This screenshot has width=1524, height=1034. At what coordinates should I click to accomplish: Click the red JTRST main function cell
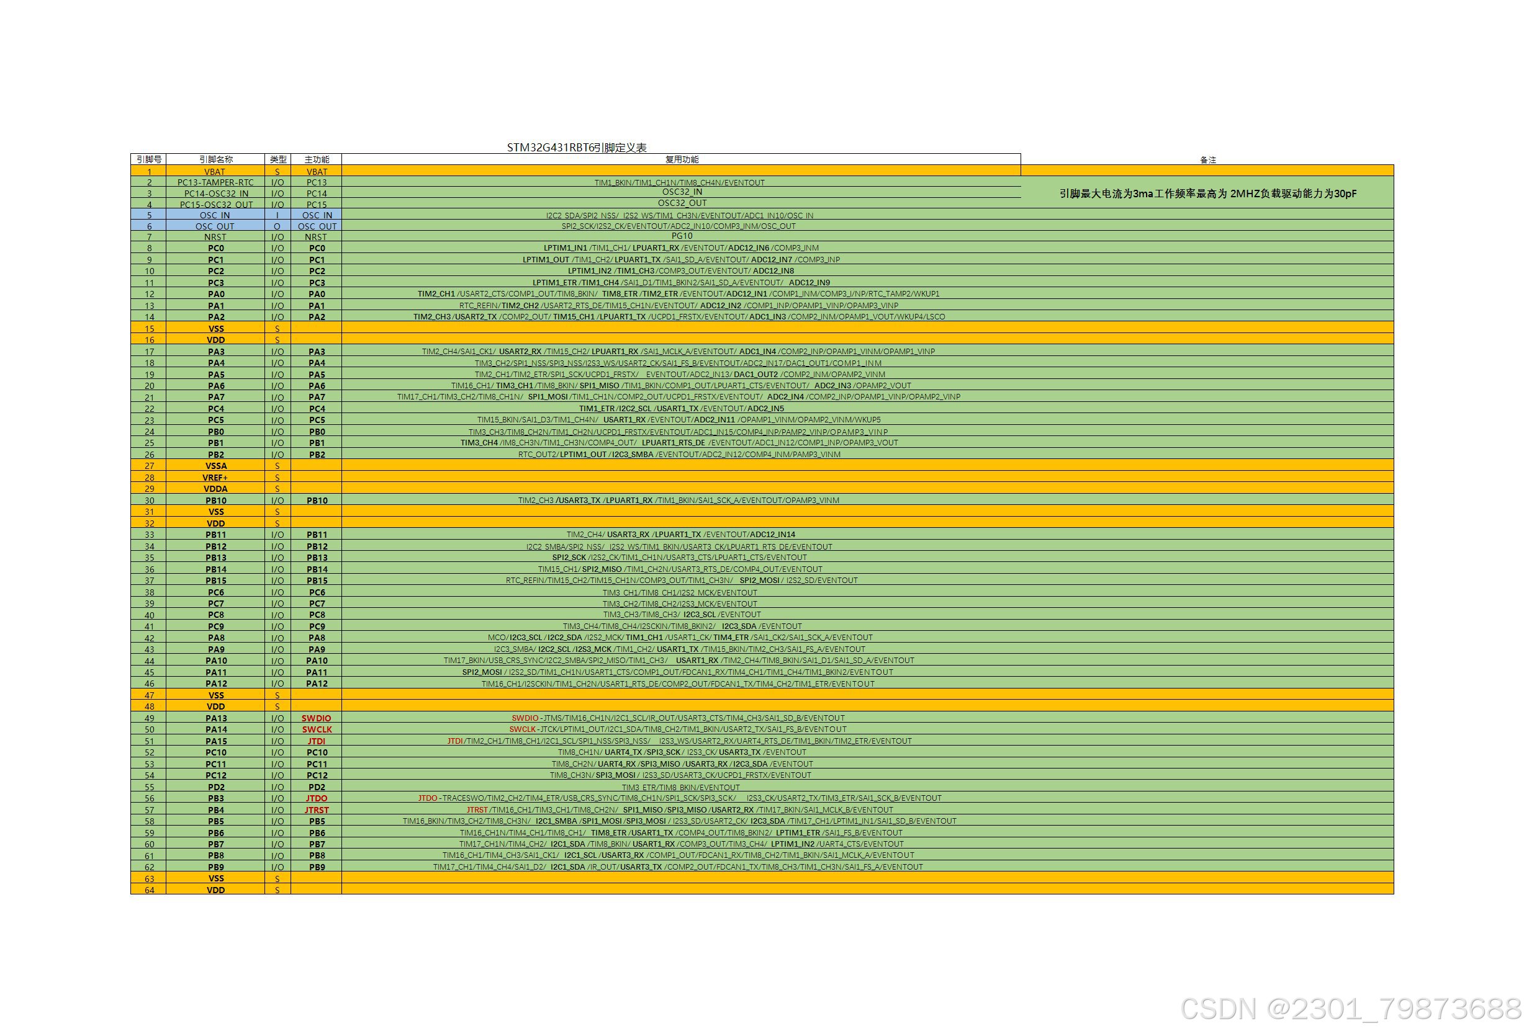click(317, 810)
